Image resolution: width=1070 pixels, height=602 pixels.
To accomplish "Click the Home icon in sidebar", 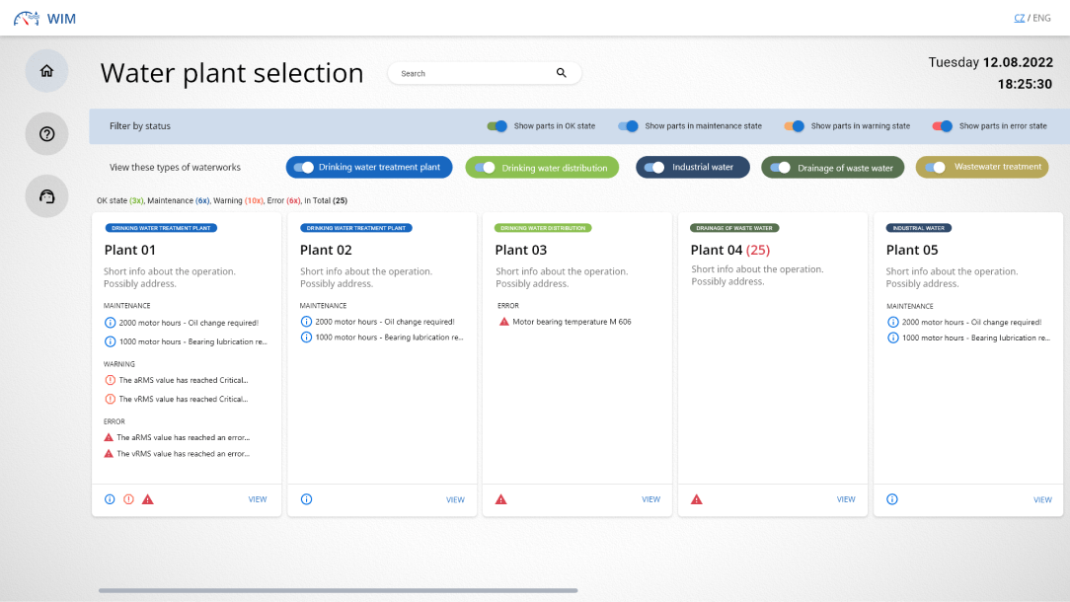I will coord(46,71).
